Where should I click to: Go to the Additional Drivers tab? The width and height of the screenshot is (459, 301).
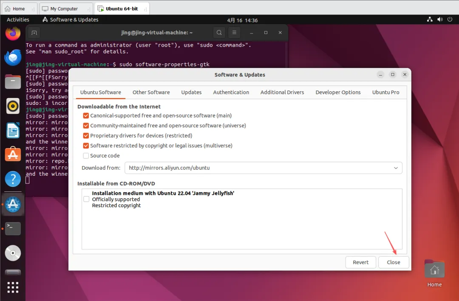click(x=282, y=92)
